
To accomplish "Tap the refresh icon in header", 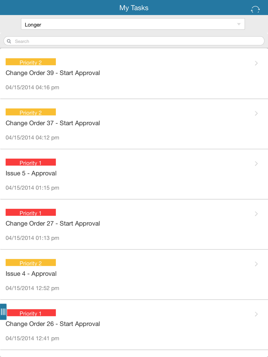I will coord(255,9).
